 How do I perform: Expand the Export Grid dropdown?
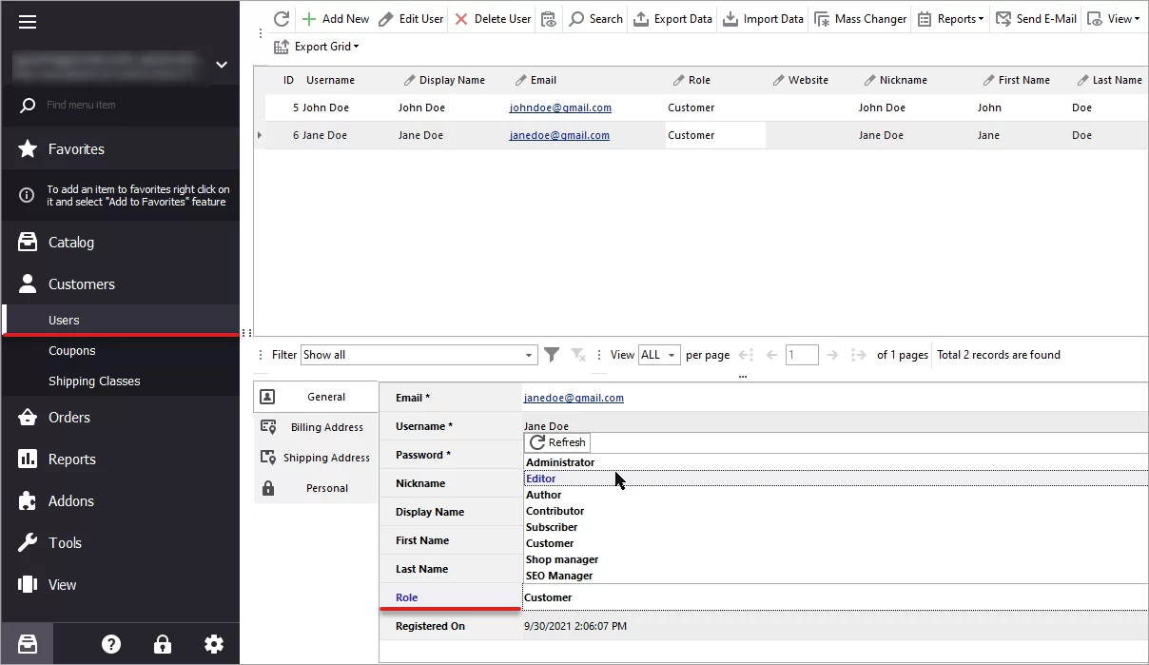317,46
